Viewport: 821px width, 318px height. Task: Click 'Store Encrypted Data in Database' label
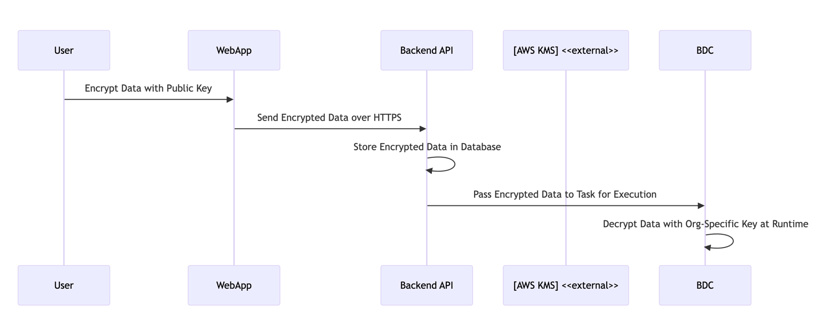427,147
